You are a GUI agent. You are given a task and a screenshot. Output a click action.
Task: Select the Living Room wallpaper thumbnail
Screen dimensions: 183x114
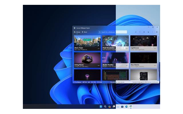(87, 60)
